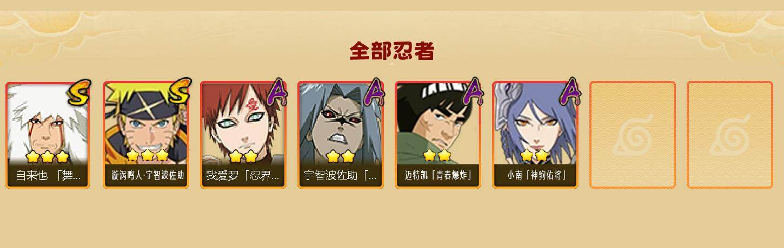This screenshot has width=784, height=248.
Task: Click the A rank badge on Might Guy card
Action: point(474,92)
